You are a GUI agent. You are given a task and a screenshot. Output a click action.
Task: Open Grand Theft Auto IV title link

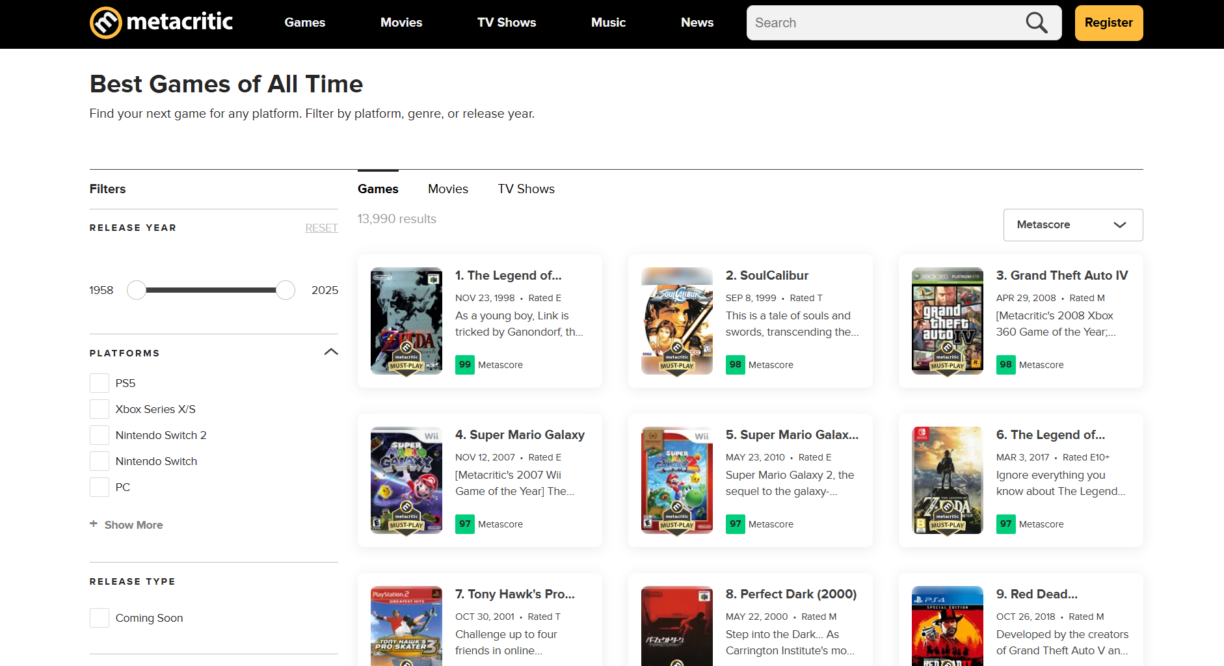[1062, 276]
